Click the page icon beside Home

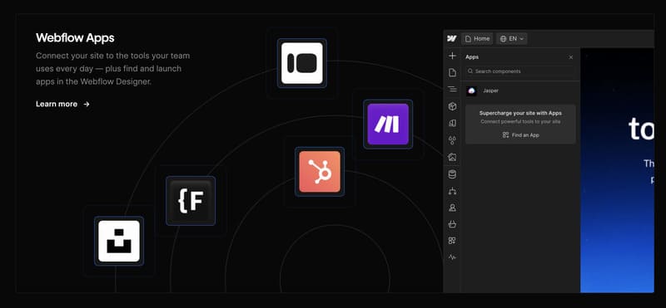(x=468, y=38)
